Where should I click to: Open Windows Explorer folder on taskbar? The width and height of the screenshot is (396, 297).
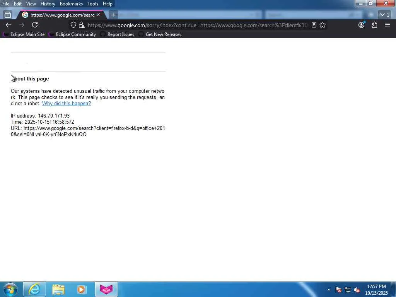click(58, 289)
